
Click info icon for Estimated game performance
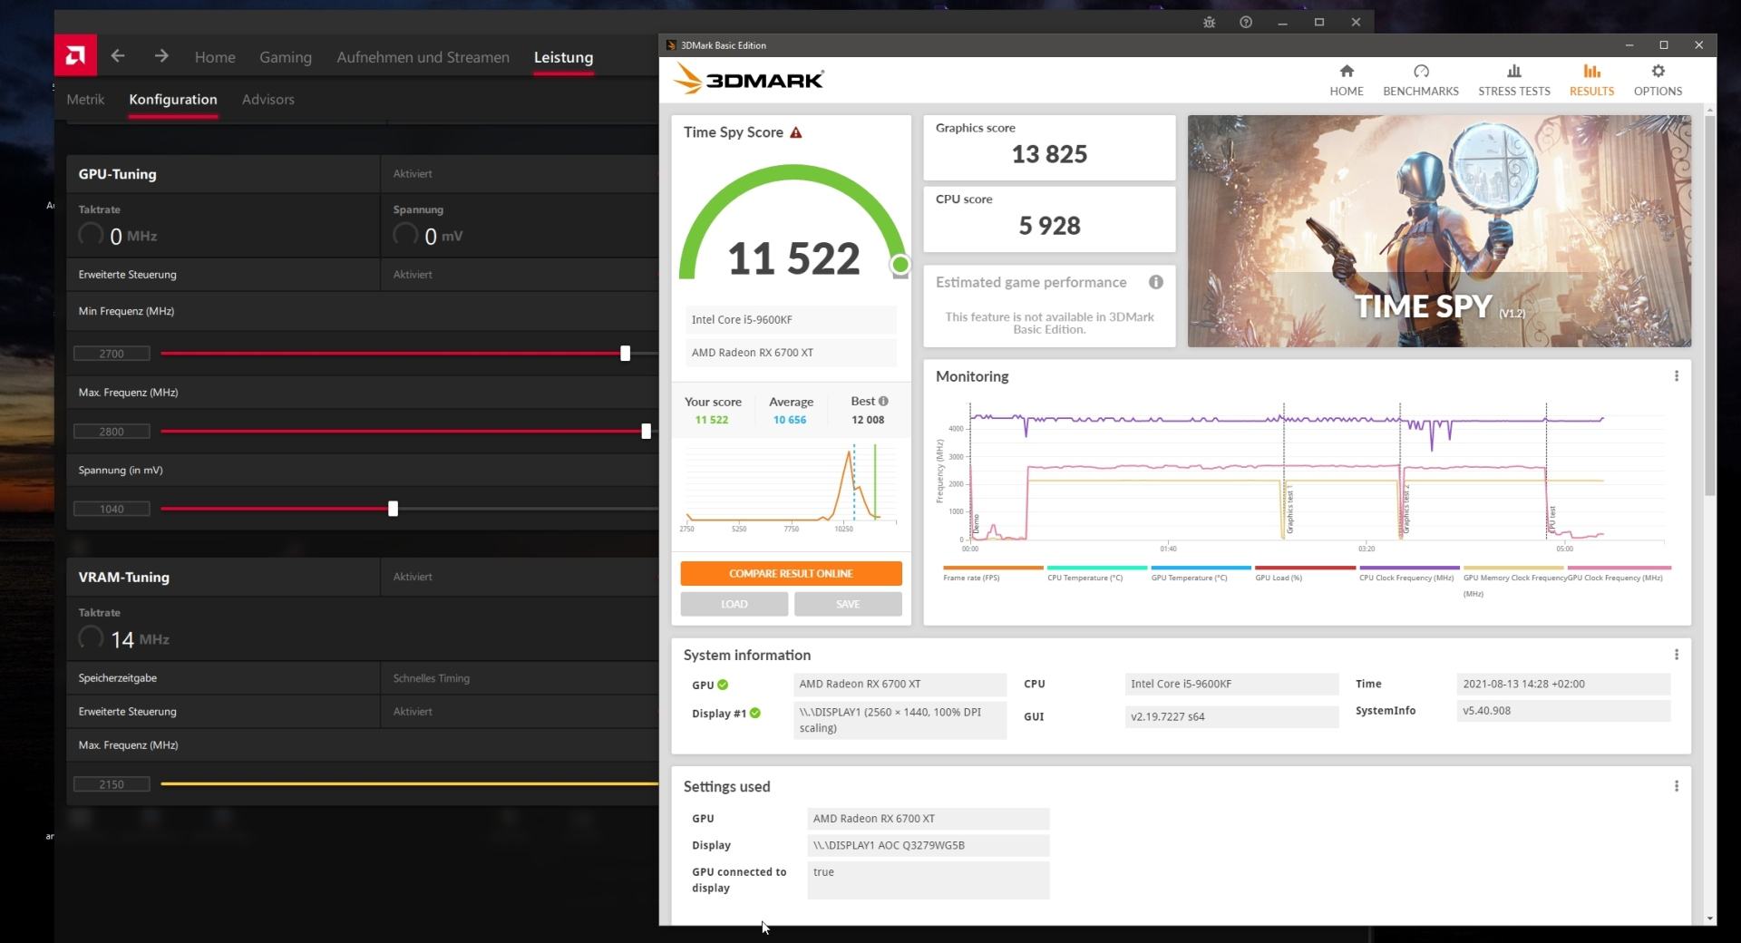[x=1156, y=282]
